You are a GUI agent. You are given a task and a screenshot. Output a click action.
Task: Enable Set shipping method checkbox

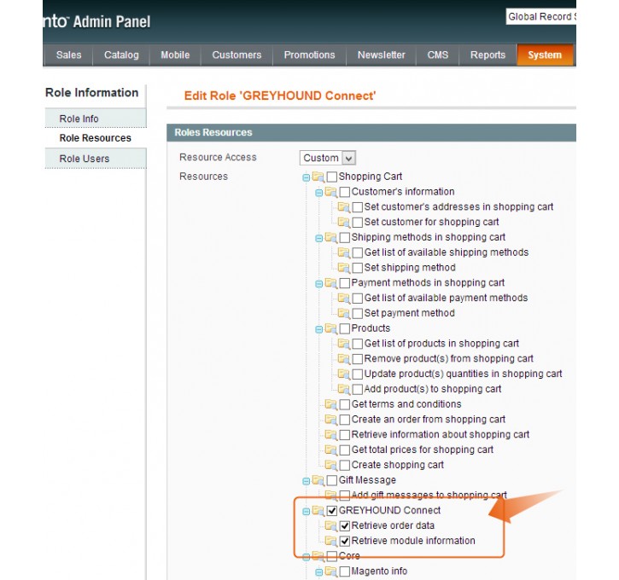coord(357,268)
